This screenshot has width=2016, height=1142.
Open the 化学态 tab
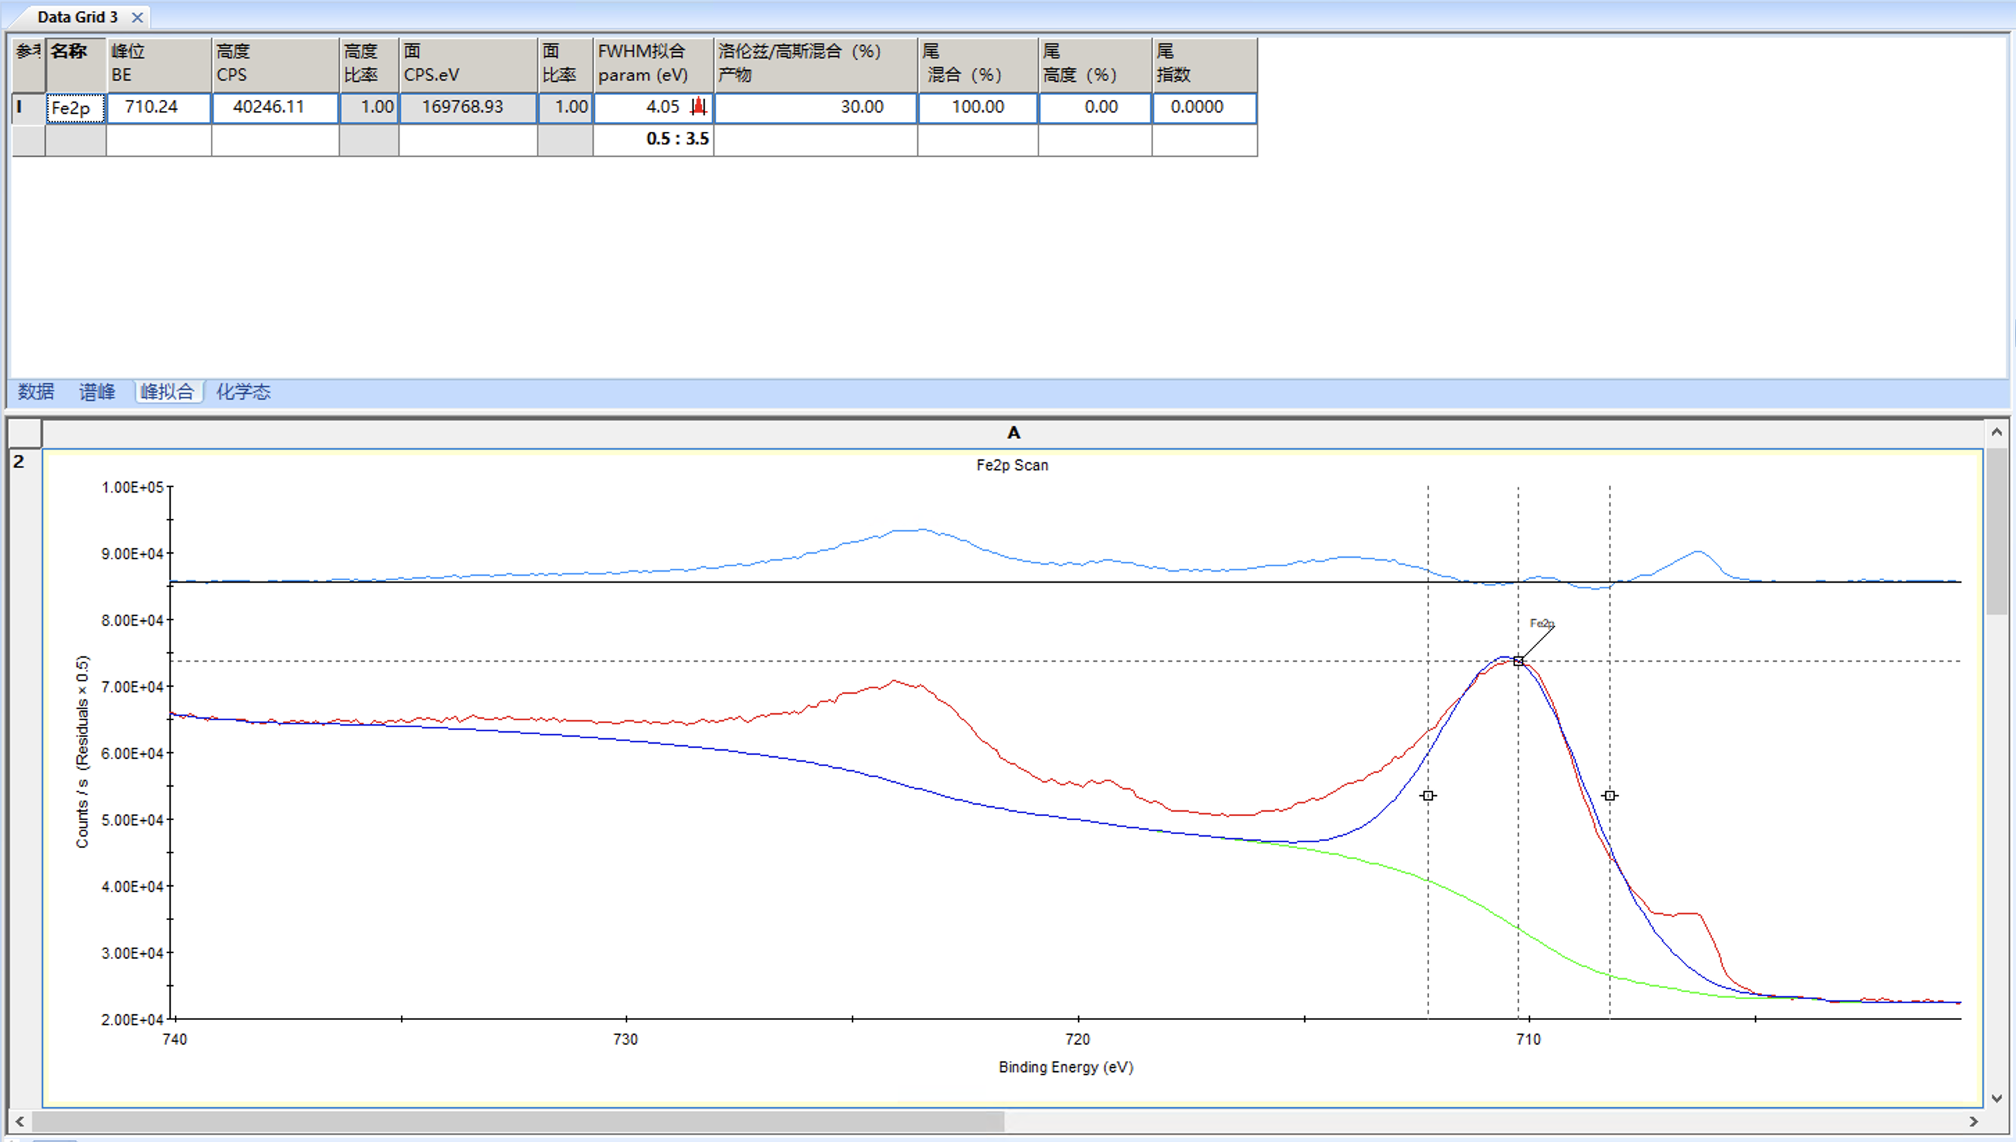[x=243, y=391]
